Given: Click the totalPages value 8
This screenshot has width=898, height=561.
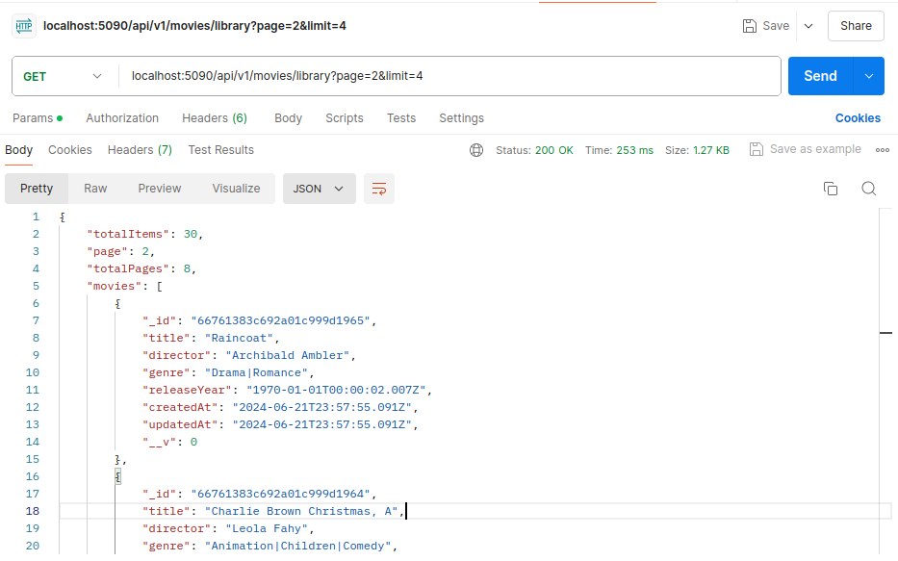Looking at the screenshot, I should coord(187,269).
